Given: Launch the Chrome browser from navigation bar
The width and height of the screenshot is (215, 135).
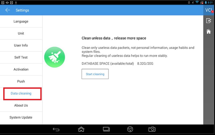Looking at the screenshot, I should (130, 129).
